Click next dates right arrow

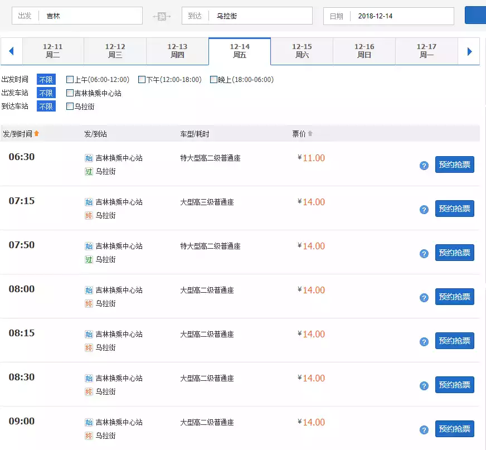pos(469,51)
